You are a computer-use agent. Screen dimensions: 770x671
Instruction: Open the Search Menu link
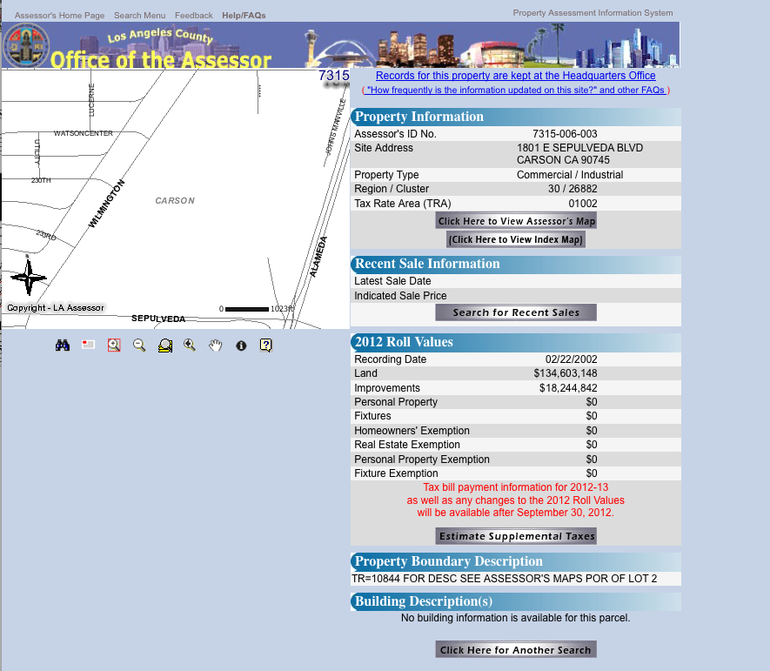point(139,16)
